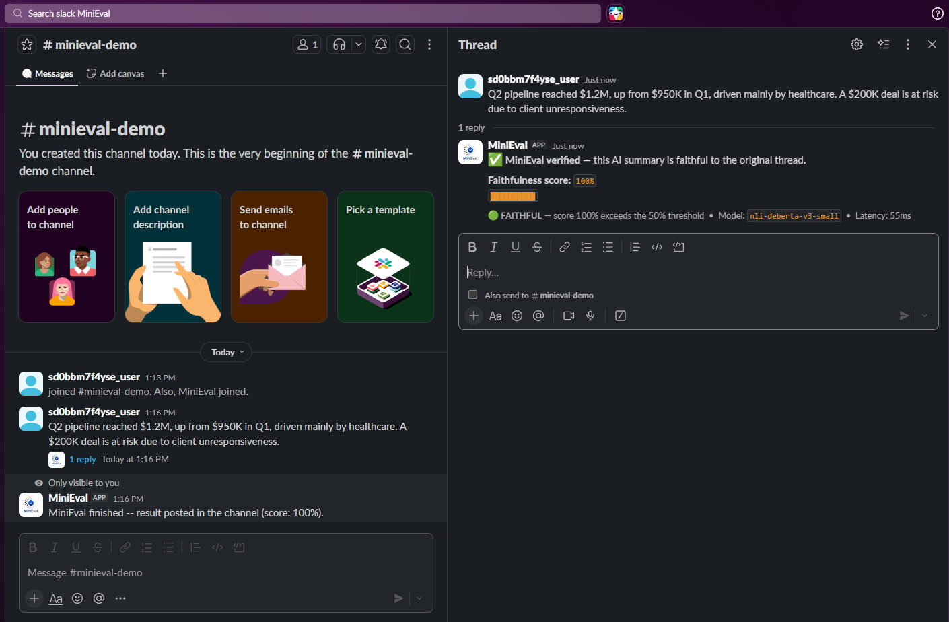This screenshot has width=949, height=622.
Task: Toggle Italic in the channel message composer
Action: (x=55, y=547)
